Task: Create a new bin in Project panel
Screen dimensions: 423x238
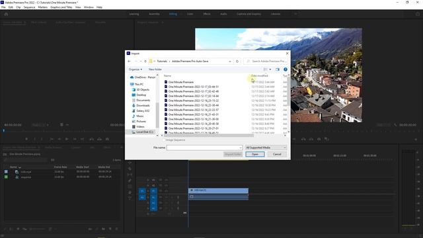Action: click(103, 229)
